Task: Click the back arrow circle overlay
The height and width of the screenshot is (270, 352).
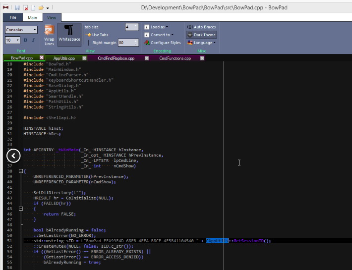Action: click(13, 156)
